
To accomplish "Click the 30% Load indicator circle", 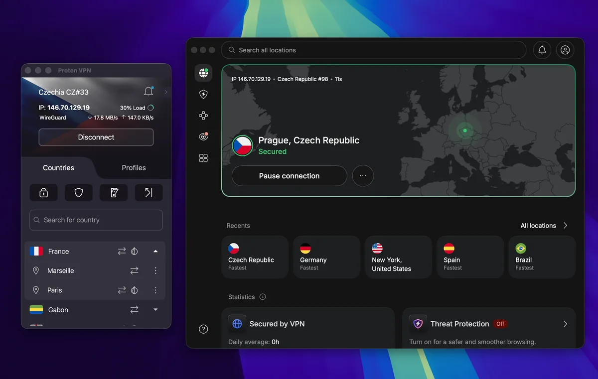I will pos(150,108).
